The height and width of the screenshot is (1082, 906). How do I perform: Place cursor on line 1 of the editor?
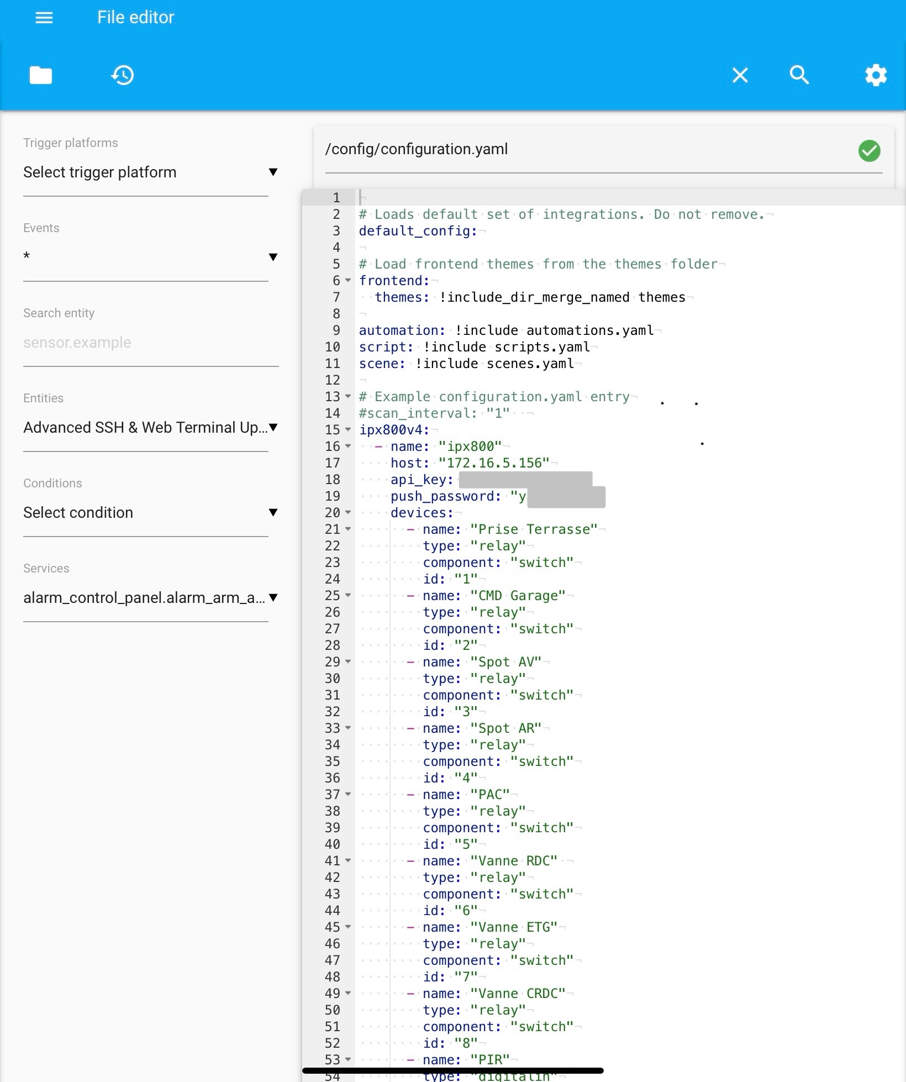pyautogui.click(x=497, y=197)
